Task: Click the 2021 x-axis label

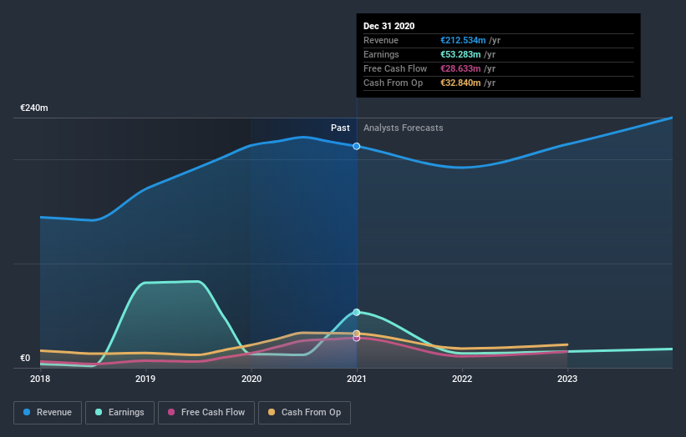Action: tap(357, 379)
